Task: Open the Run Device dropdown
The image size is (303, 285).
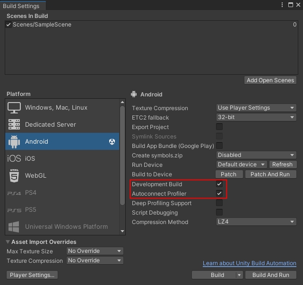Action: pos(242,164)
